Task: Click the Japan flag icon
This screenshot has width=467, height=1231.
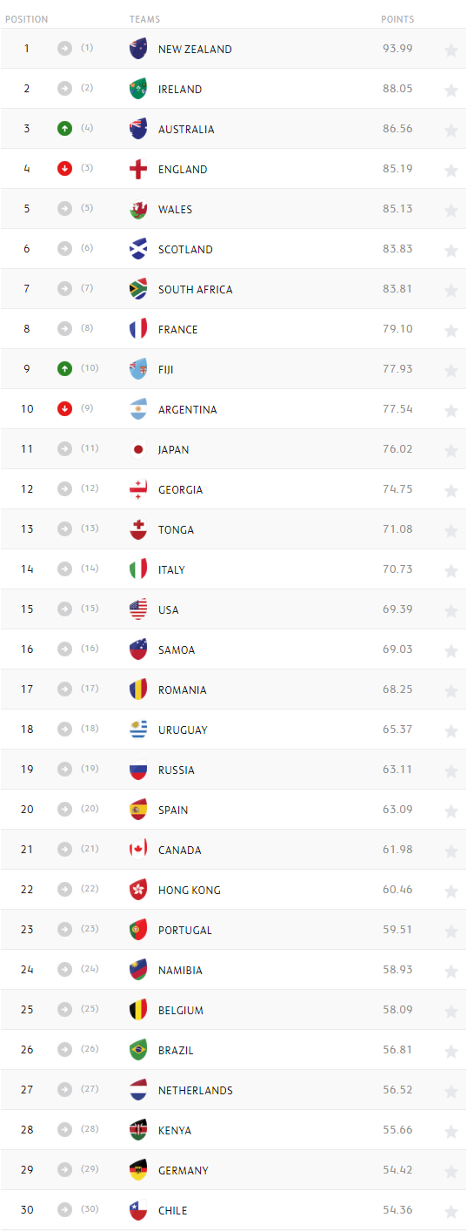Action: pyautogui.click(x=138, y=449)
